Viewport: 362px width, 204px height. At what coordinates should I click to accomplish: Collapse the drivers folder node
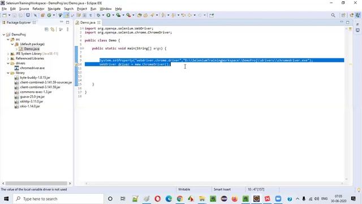coord(8,63)
